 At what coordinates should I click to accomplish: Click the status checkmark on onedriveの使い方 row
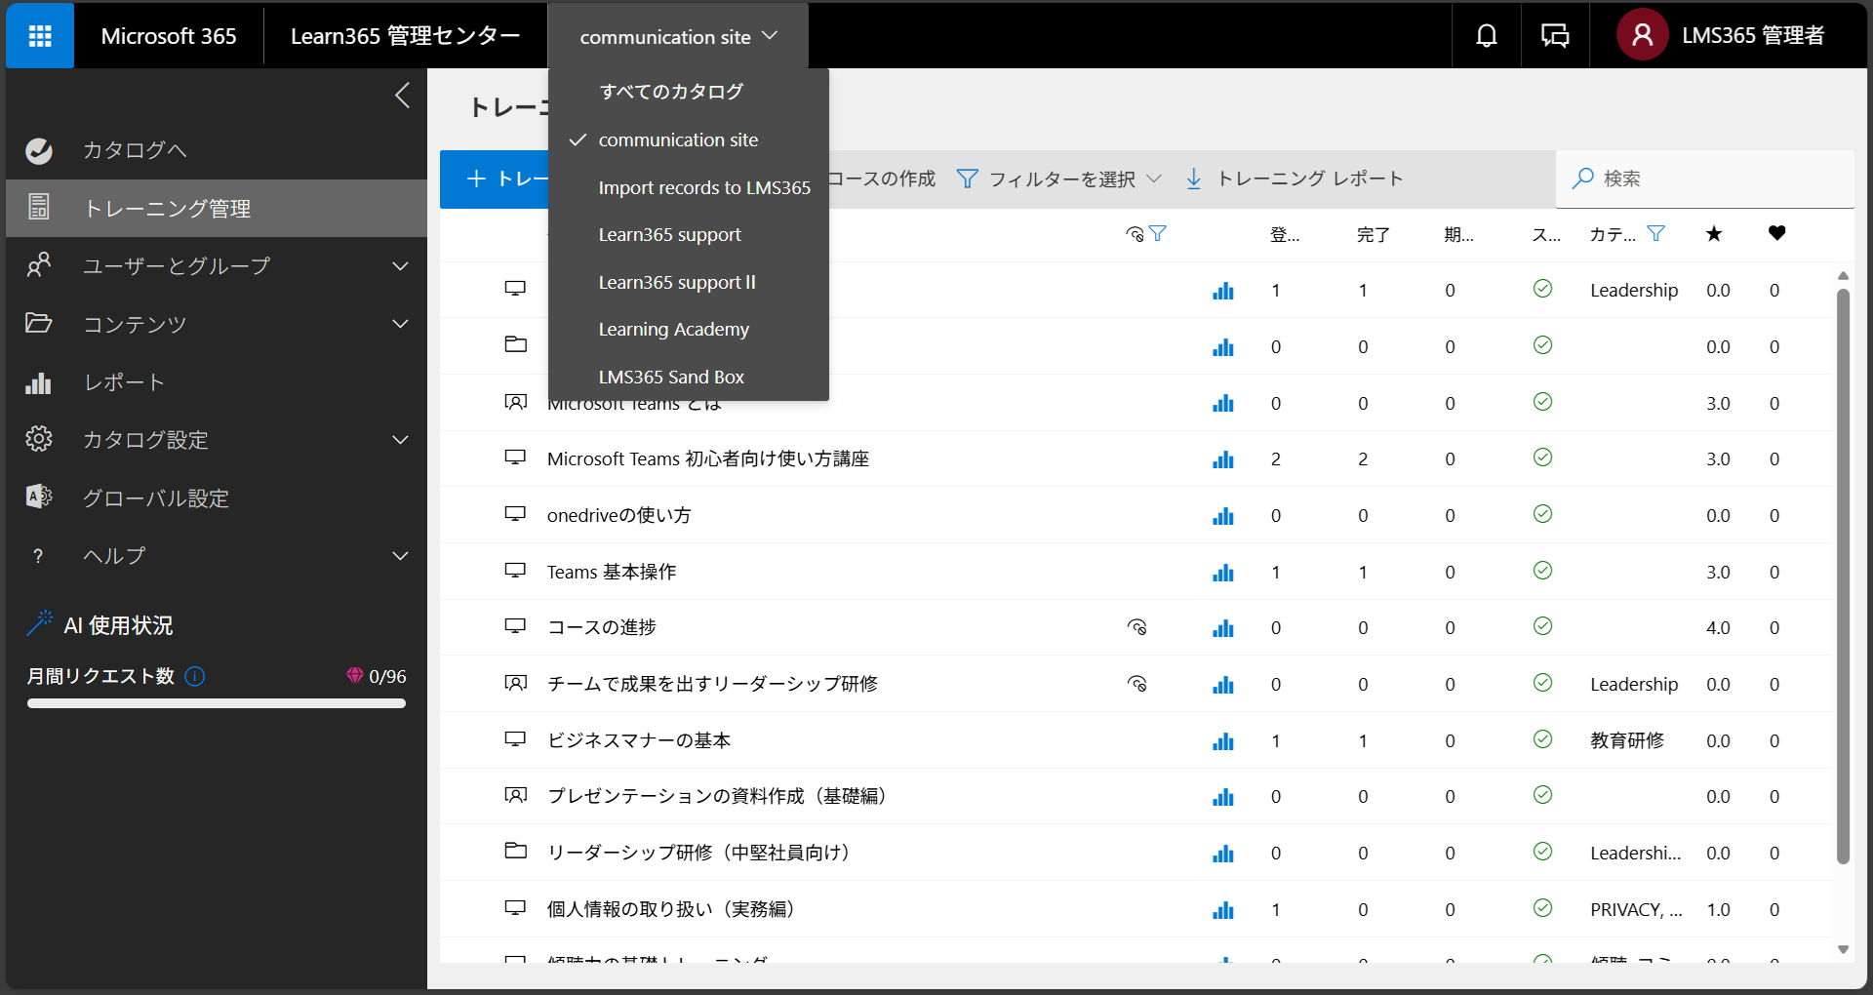1542,514
